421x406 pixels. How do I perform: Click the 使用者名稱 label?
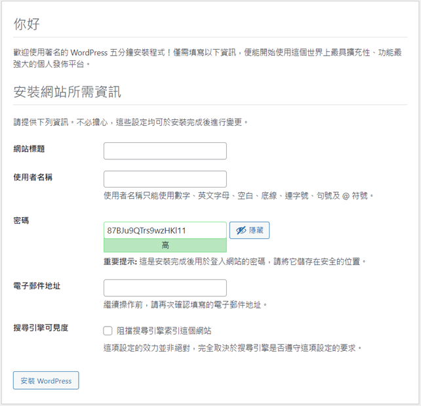tap(33, 177)
